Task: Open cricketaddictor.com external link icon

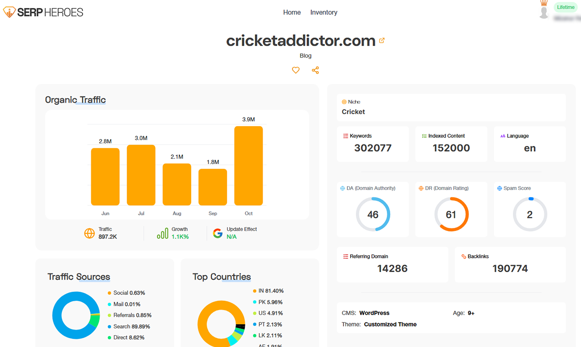Action: point(382,41)
